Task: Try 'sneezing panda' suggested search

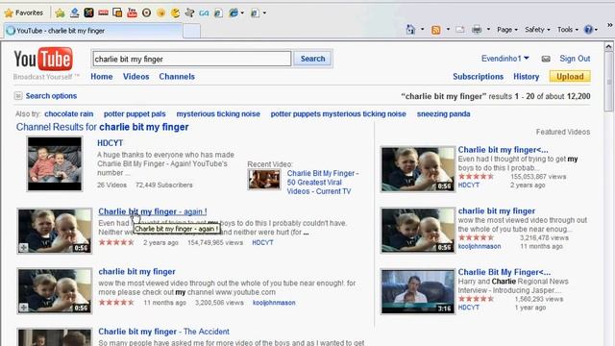Action: [443, 113]
